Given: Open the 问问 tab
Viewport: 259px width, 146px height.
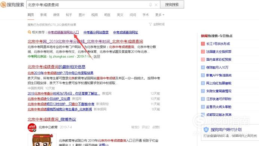Looking at the screenshot, I should point(133,15).
